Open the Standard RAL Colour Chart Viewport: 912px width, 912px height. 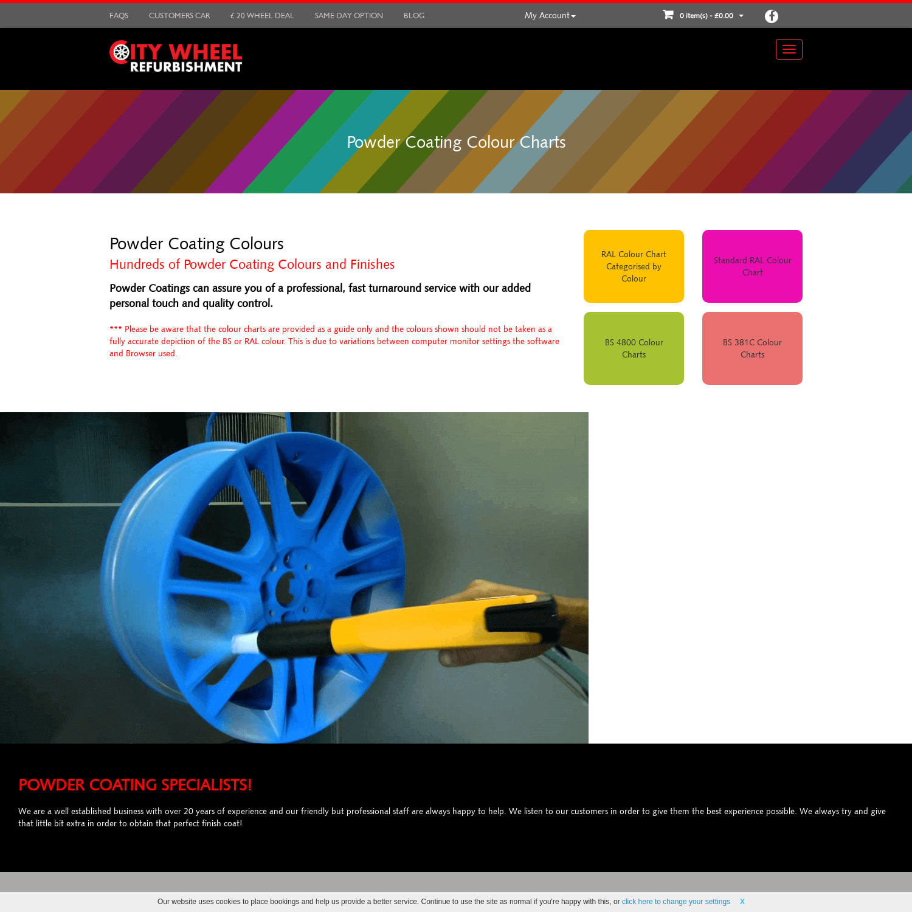pos(752,266)
